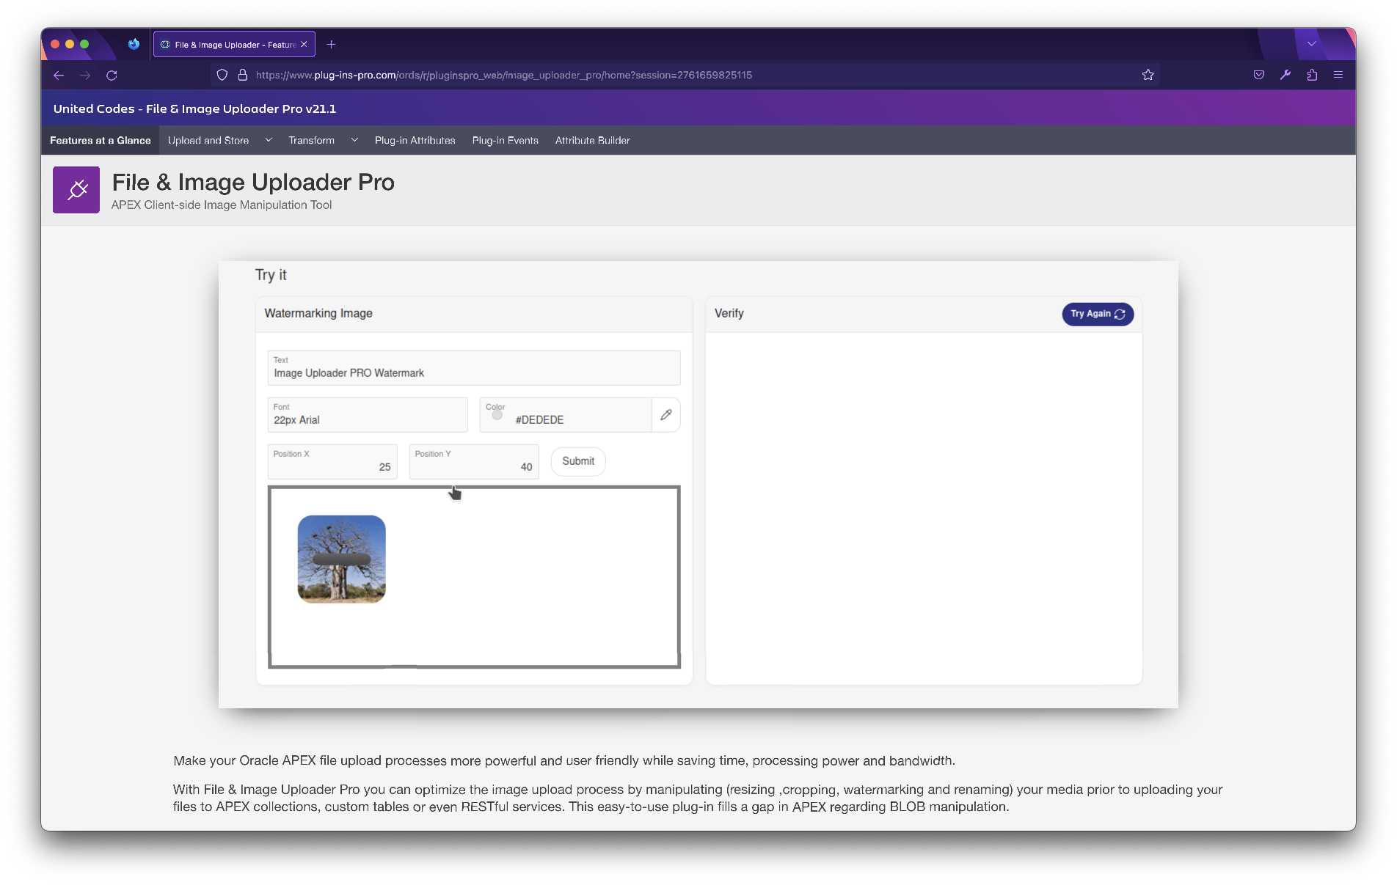This screenshot has height=885, width=1397.
Task: Submit the watermark settings
Action: (578, 461)
